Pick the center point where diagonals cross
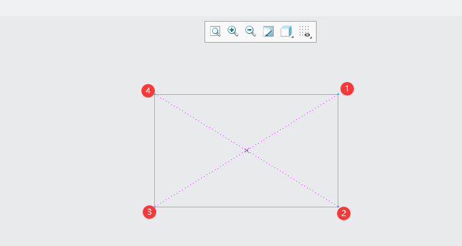The image size is (462, 246). click(247, 150)
